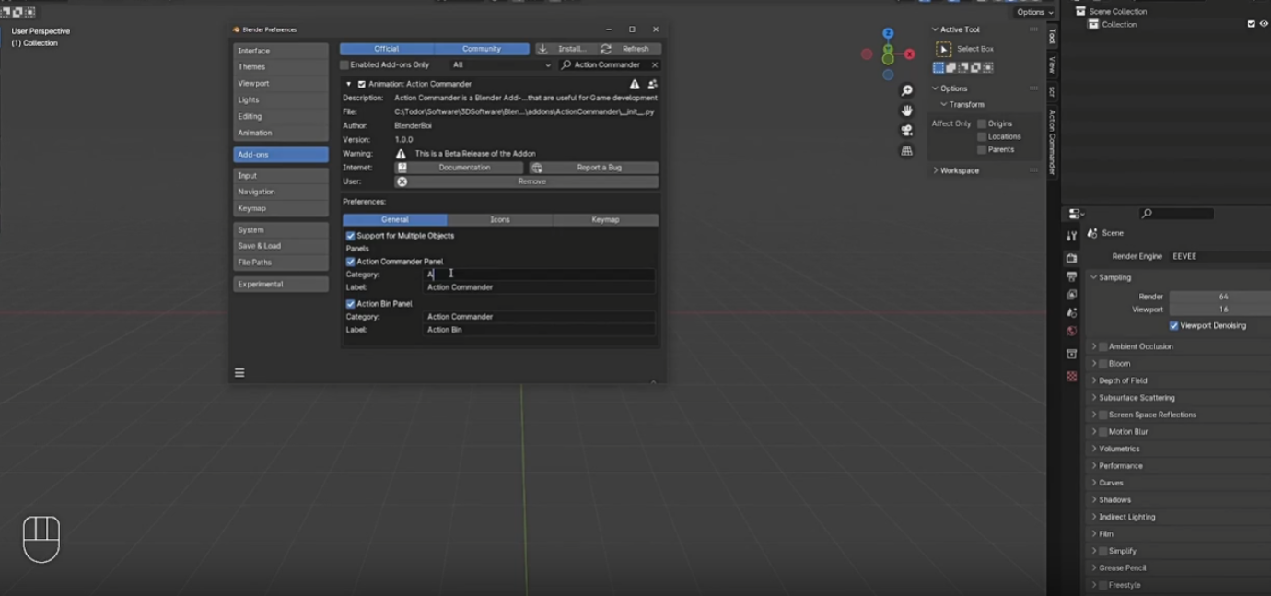
Task: Collapse the Transform subpanel
Action: [944, 104]
